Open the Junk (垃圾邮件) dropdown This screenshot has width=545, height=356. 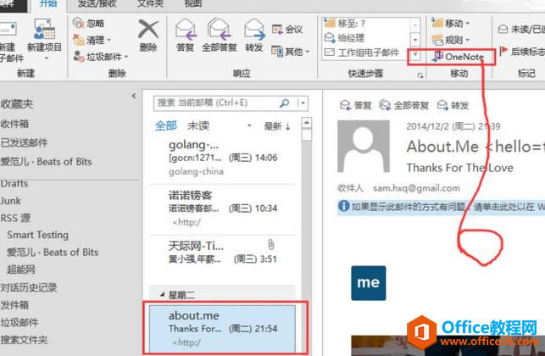[x=101, y=56]
